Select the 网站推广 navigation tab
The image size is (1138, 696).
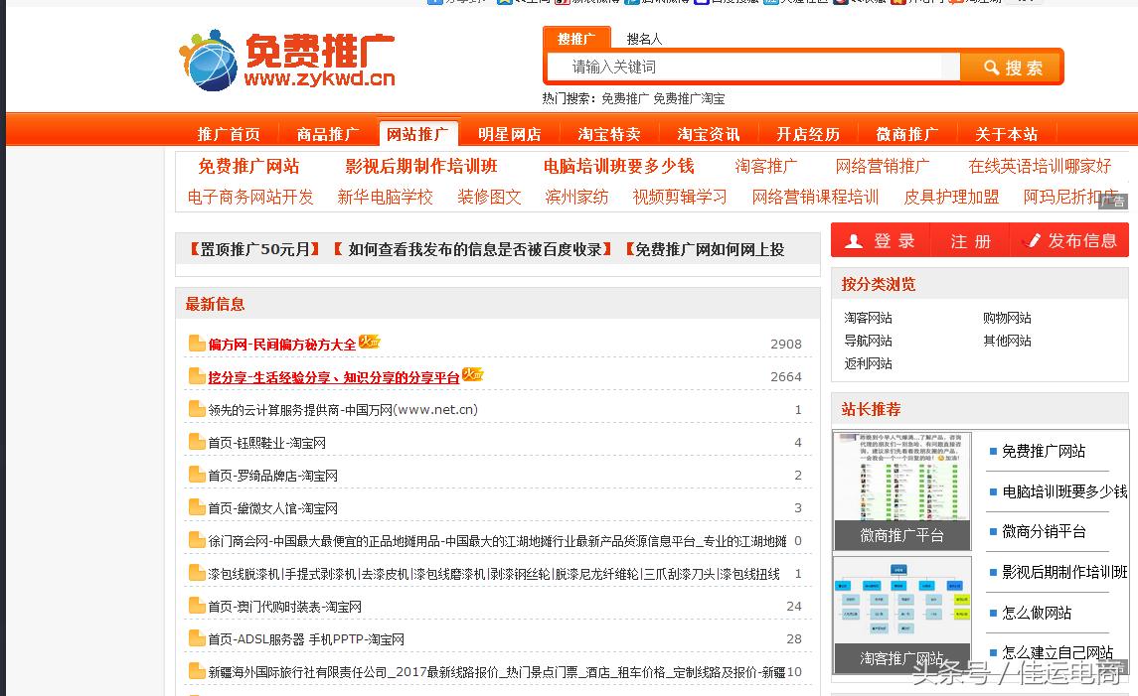click(418, 131)
